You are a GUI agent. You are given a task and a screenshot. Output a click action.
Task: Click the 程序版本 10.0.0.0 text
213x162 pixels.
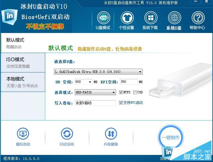(x=21, y=159)
